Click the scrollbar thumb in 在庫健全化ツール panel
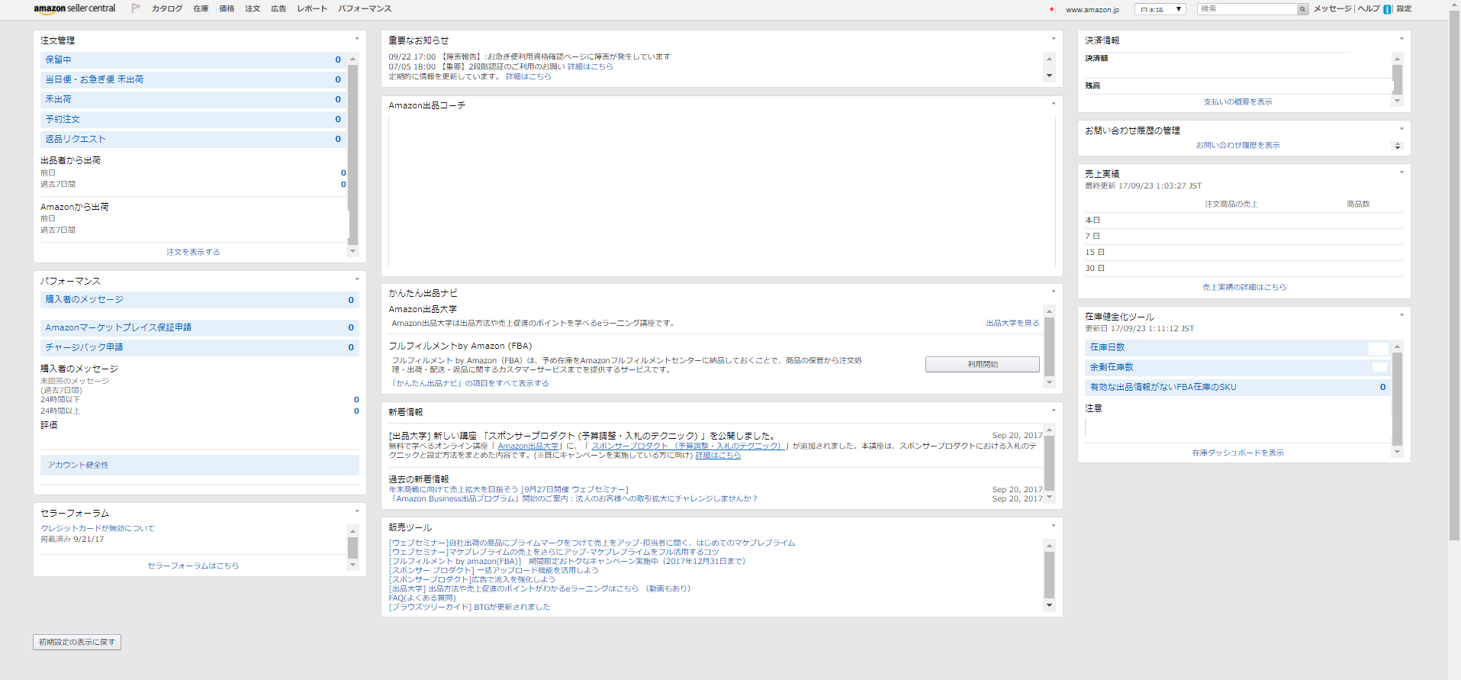This screenshot has height=680, width=1461. click(1397, 398)
